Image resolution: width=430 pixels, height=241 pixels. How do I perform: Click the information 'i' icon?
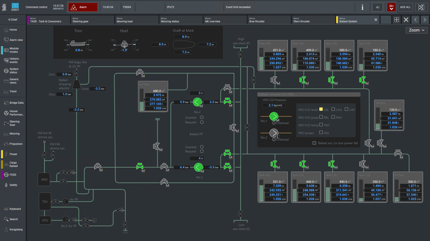(x=362, y=7)
